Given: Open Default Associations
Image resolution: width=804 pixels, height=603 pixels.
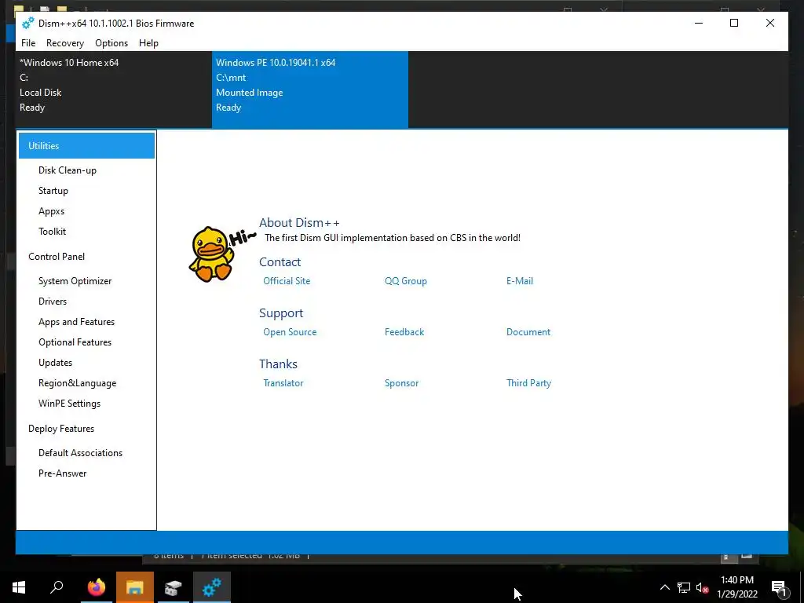Looking at the screenshot, I should [81, 453].
